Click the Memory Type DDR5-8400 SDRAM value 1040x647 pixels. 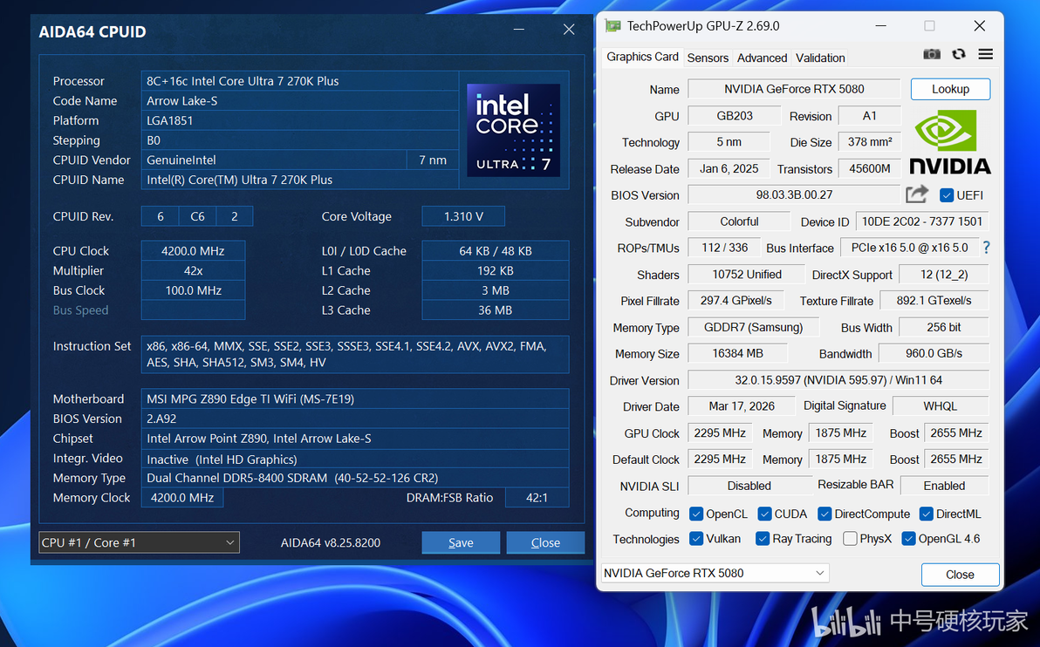click(355, 478)
